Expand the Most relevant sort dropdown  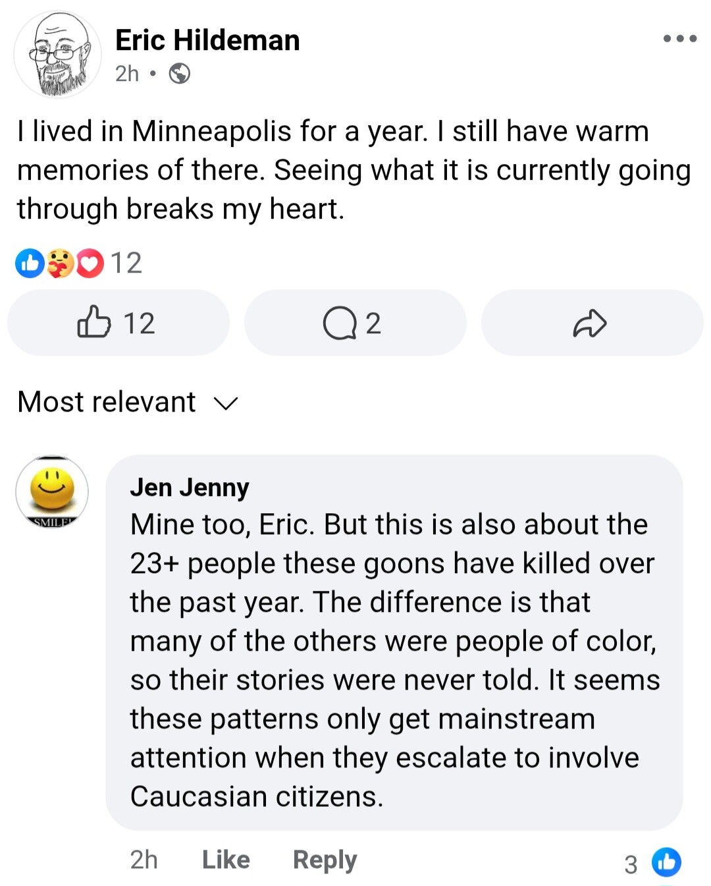click(x=107, y=402)
